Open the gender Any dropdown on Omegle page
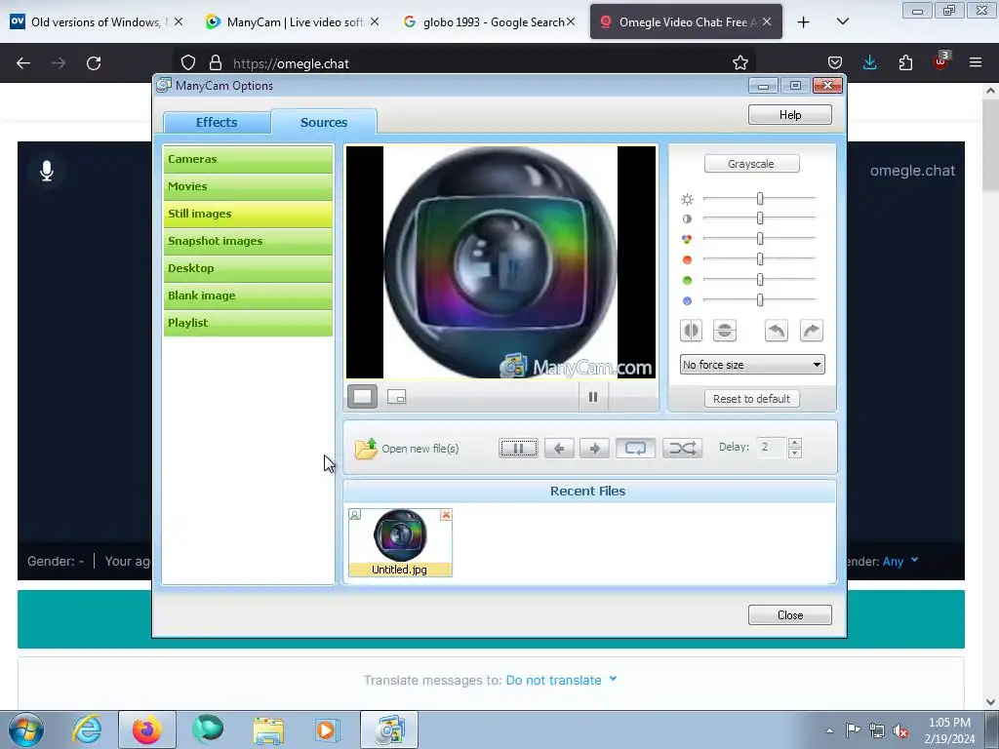The image size is (999, 749). (x=900, y=561)
